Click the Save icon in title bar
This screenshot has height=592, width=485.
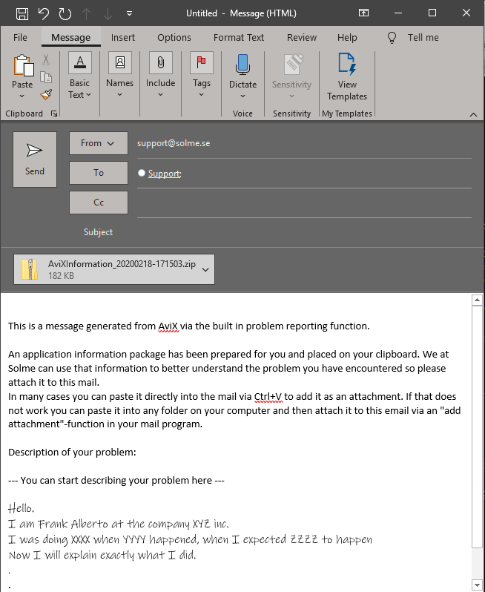[x=22, y=13]
